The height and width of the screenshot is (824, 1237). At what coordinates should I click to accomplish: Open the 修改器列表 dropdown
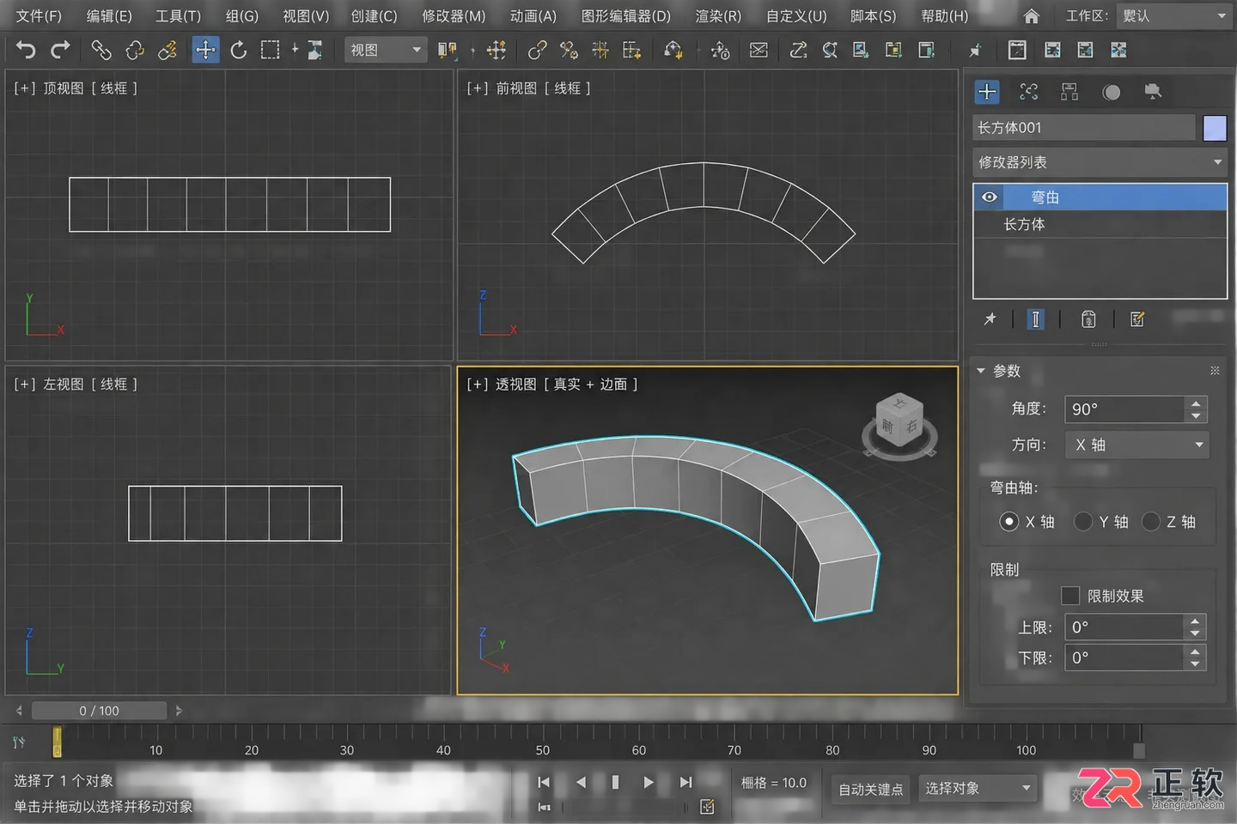1100,162
